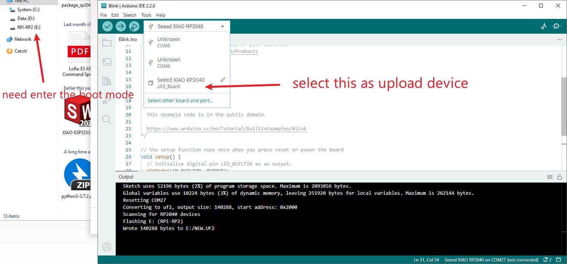Click Select other board and port
567x264 pixels.
(x=180, y=100)
